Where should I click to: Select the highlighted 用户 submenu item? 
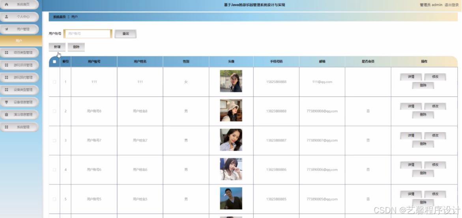click(x=21, y=41)
